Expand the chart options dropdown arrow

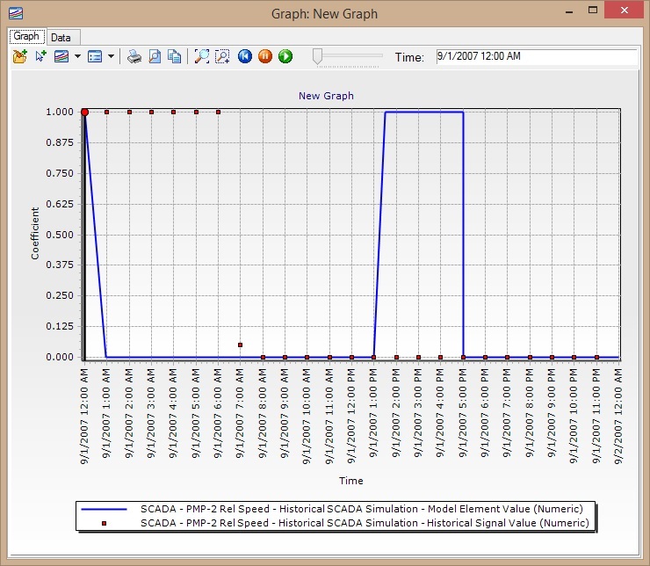(x=111, y=57)
